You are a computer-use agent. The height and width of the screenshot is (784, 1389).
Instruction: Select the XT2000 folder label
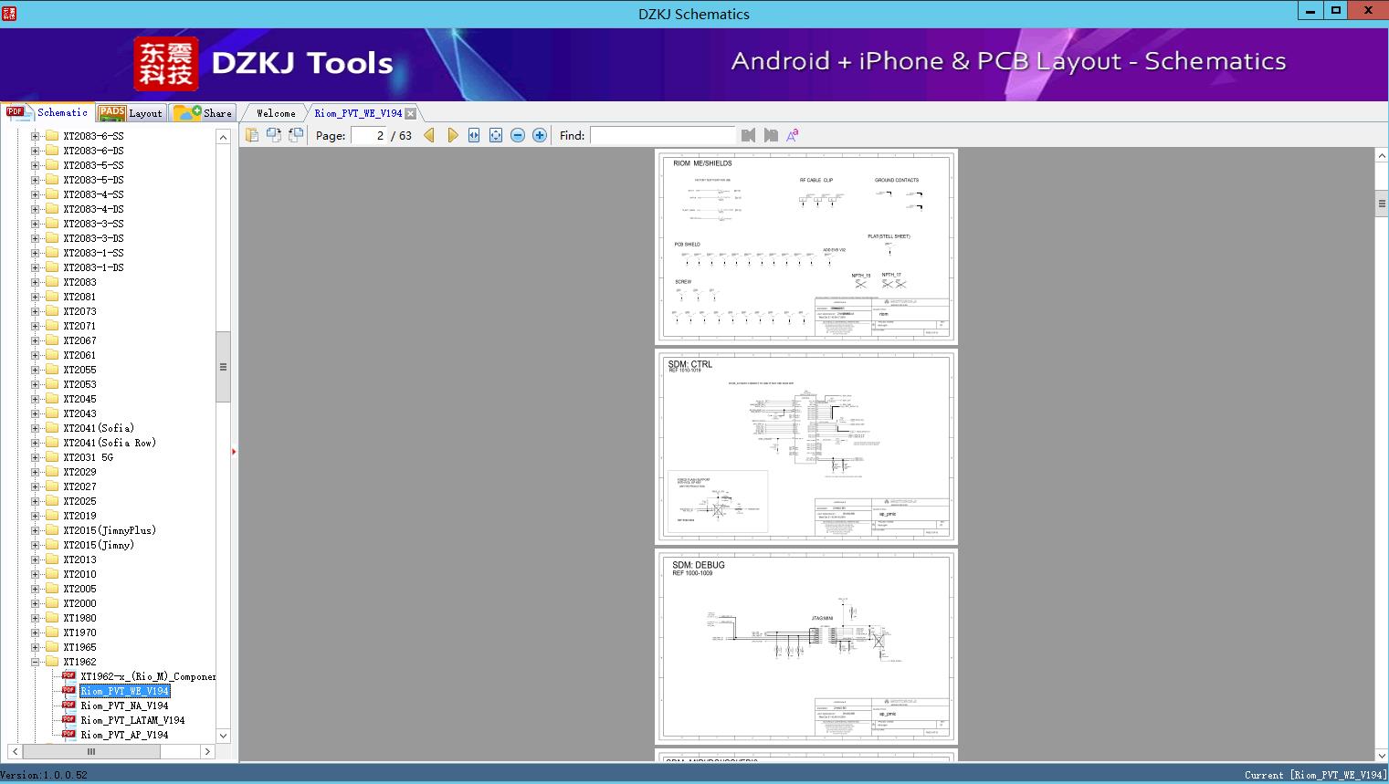click(79, 603)
